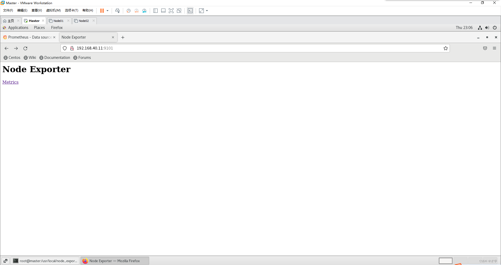Open the power options dropdown beside the pause button
The image size is (501, 265).
click(108, 11)
